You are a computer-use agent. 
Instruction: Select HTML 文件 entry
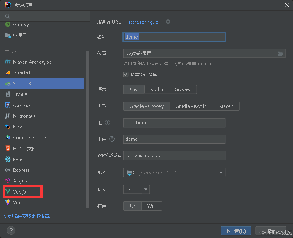click(42, 148)
